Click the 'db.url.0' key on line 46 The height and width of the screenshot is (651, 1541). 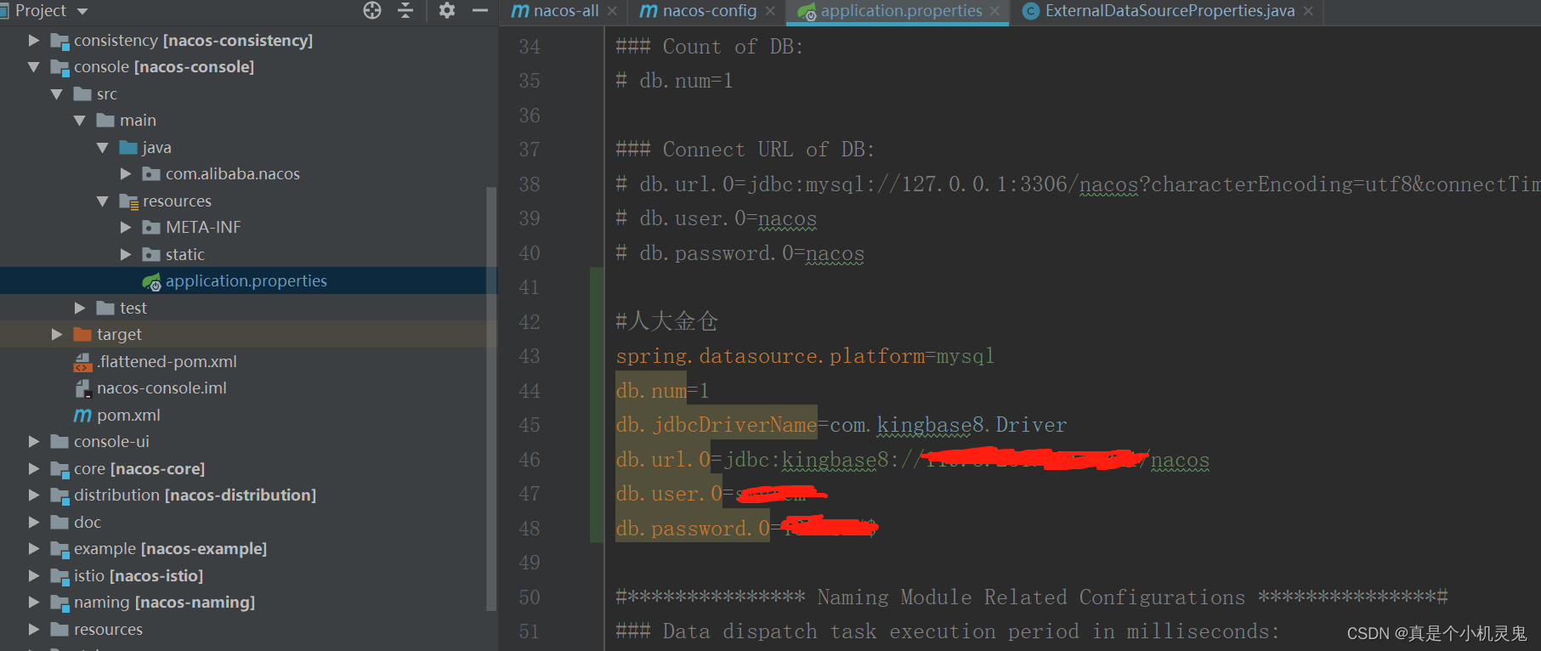pos(663,460)
